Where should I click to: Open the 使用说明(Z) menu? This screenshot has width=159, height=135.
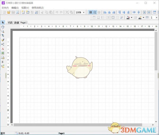38,8
